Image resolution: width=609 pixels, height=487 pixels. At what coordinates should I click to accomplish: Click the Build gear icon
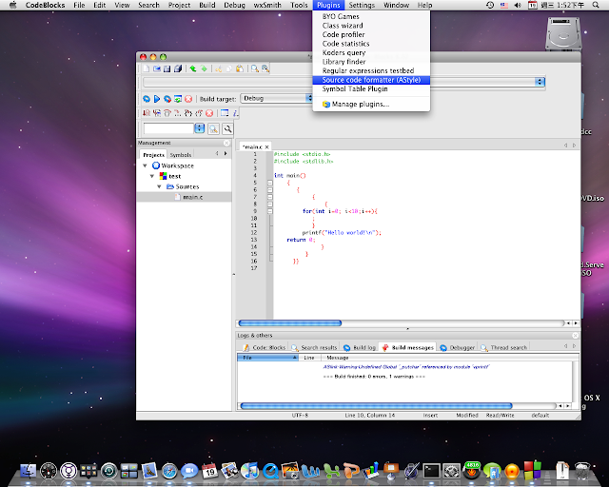pos(147,99)
